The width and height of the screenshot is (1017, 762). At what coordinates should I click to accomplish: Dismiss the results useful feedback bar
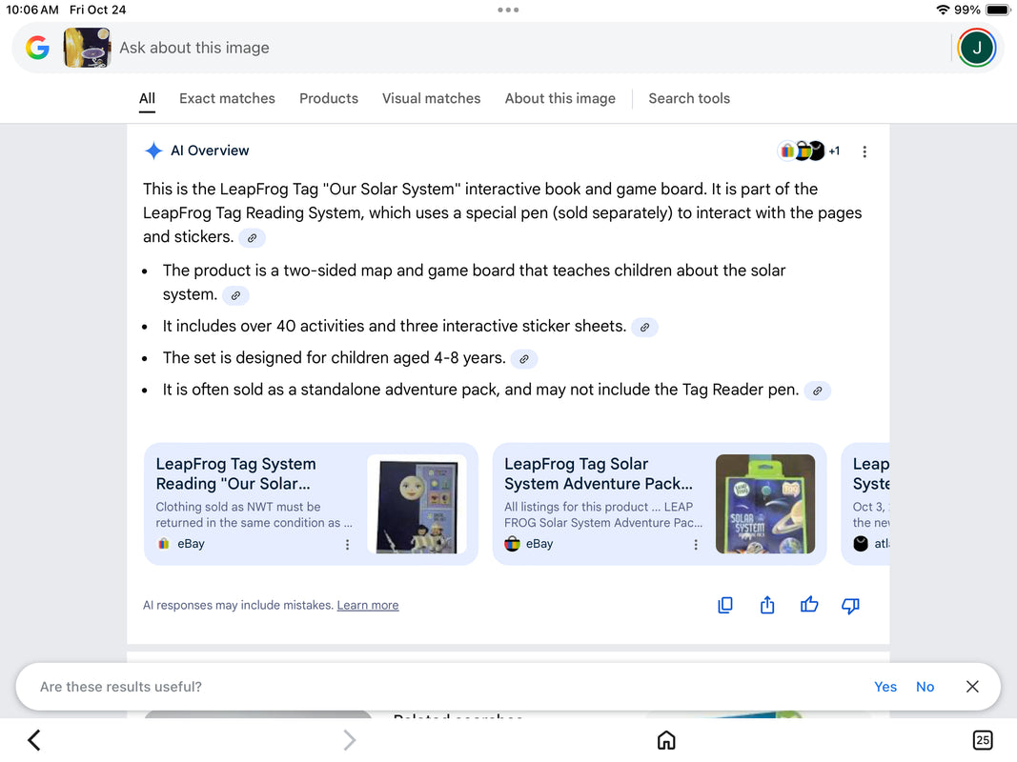972,687
